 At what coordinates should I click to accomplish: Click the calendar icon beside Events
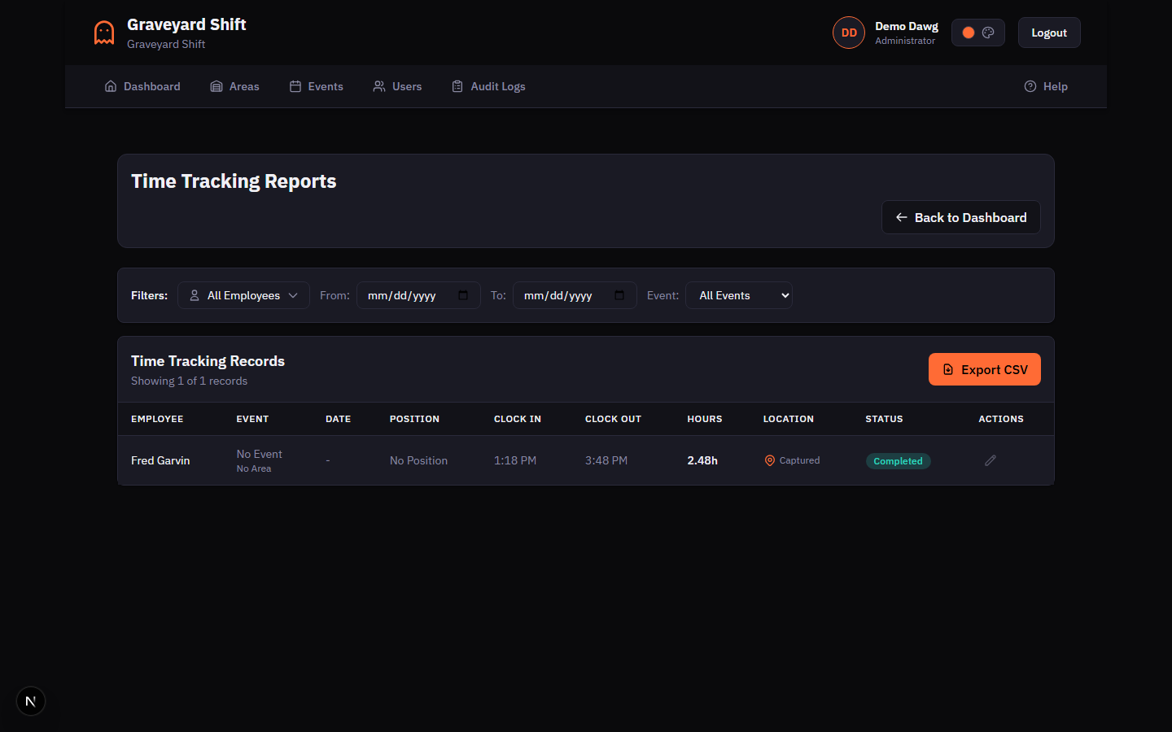click(x=295, y=85)
